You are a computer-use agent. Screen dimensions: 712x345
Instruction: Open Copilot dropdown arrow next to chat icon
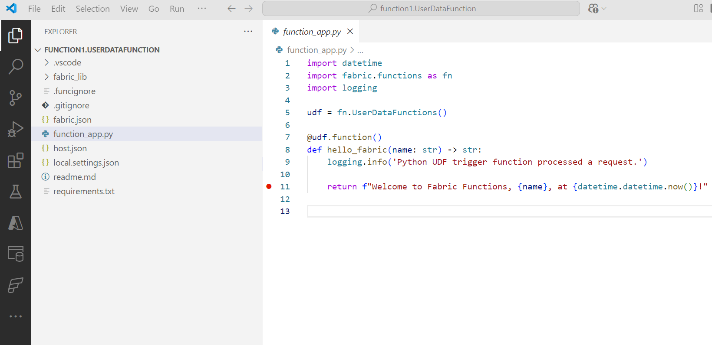[604, 9]
